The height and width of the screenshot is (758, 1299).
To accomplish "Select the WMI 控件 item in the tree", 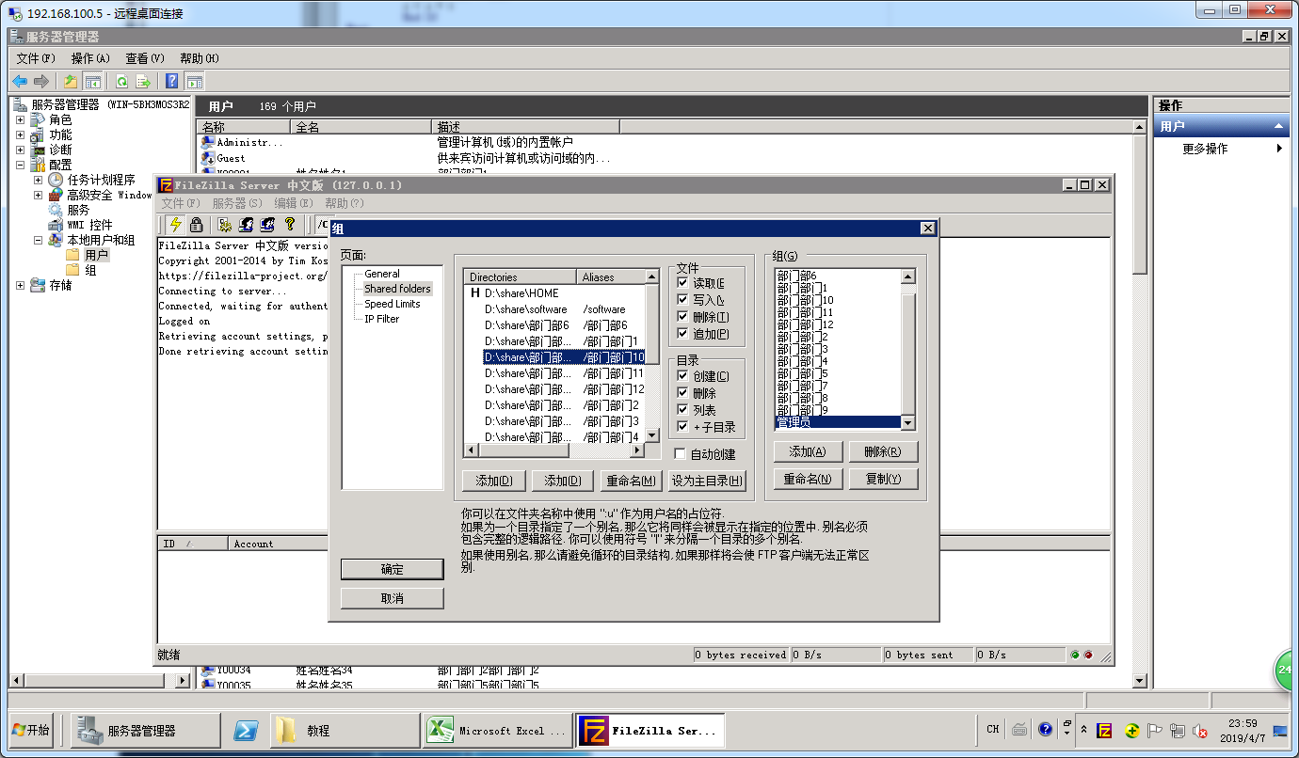I will [89, 225].
